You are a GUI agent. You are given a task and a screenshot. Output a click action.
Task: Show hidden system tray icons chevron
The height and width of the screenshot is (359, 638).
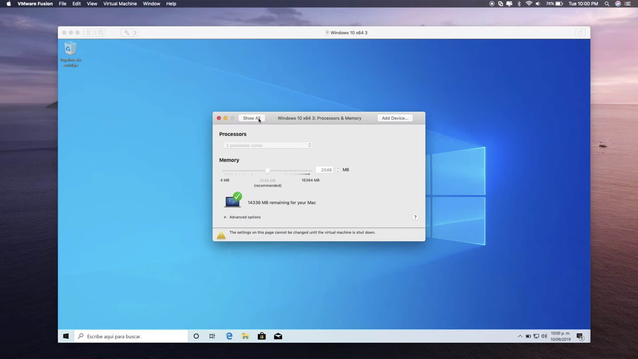point(520,336)
